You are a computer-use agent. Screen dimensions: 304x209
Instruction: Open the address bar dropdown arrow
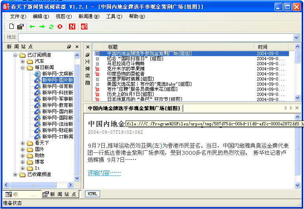point(297,37)
